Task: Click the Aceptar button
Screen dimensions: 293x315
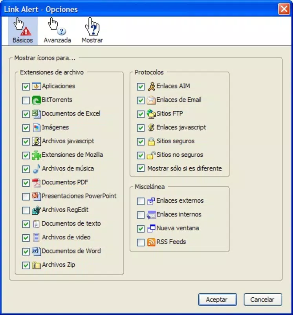Action: coord(218,300)
